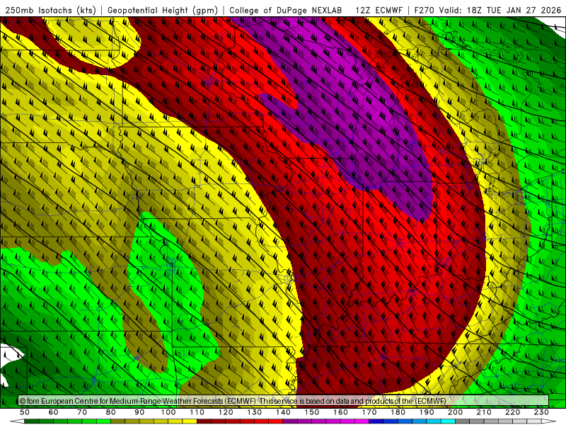Screen dimensions: 566x425
Task: Click the "Geopotential Height (gpm)" header label
Action: (163, 10)
